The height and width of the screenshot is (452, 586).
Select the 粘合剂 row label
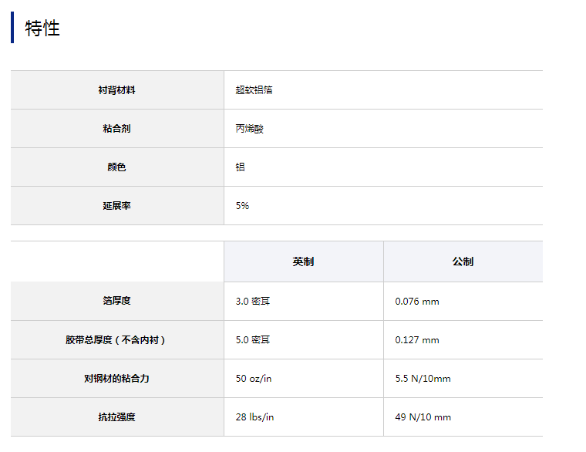pyautogui.click(x=117, y=129)
